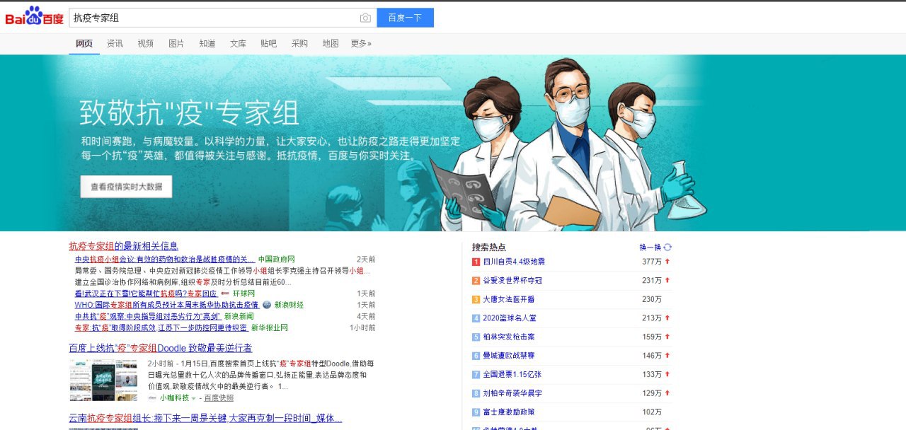906x430 pixels.
Task: Switch to the 贴吧 tab
Action: (269, 44)
